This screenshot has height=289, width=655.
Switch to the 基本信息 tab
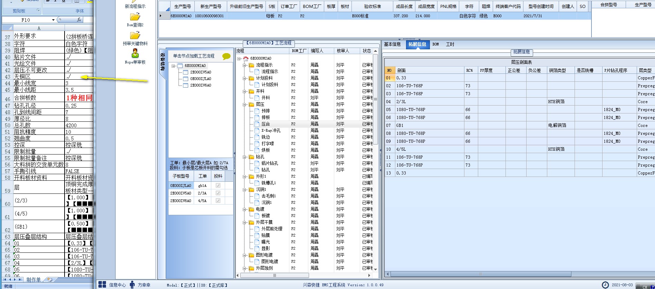click(392, 44)
